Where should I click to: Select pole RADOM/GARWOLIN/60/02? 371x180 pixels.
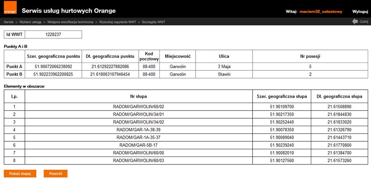(x=138, y=107)
